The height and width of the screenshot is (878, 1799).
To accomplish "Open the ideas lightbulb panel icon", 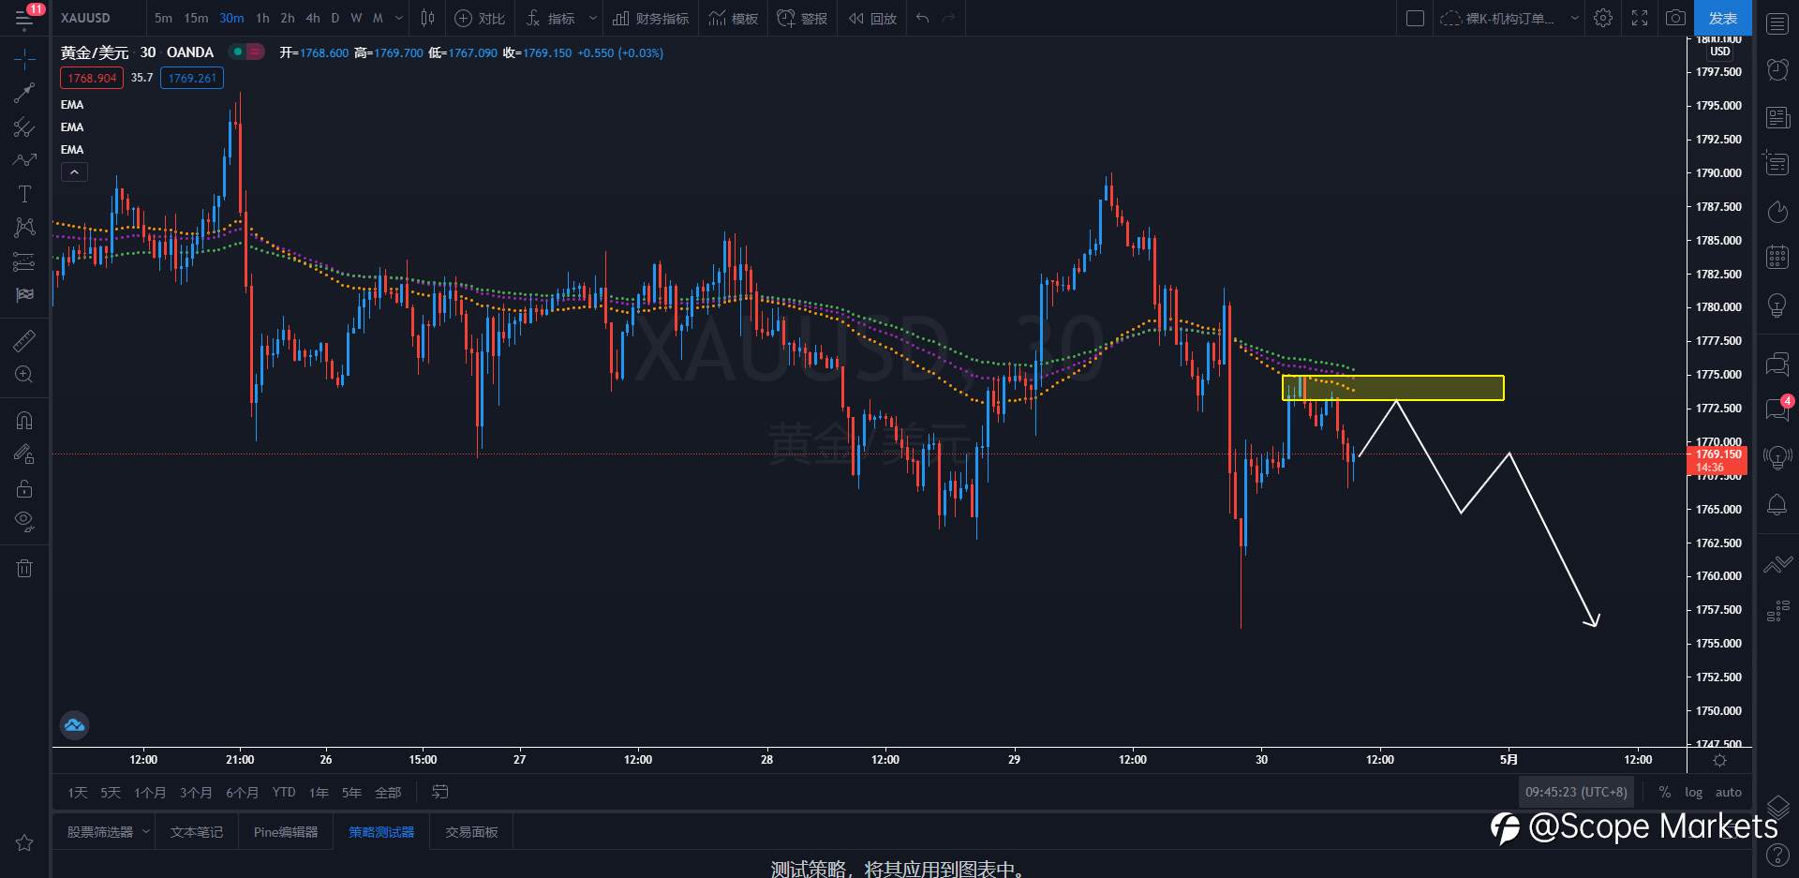I will pyautogui.click(x=1777, y=305).
